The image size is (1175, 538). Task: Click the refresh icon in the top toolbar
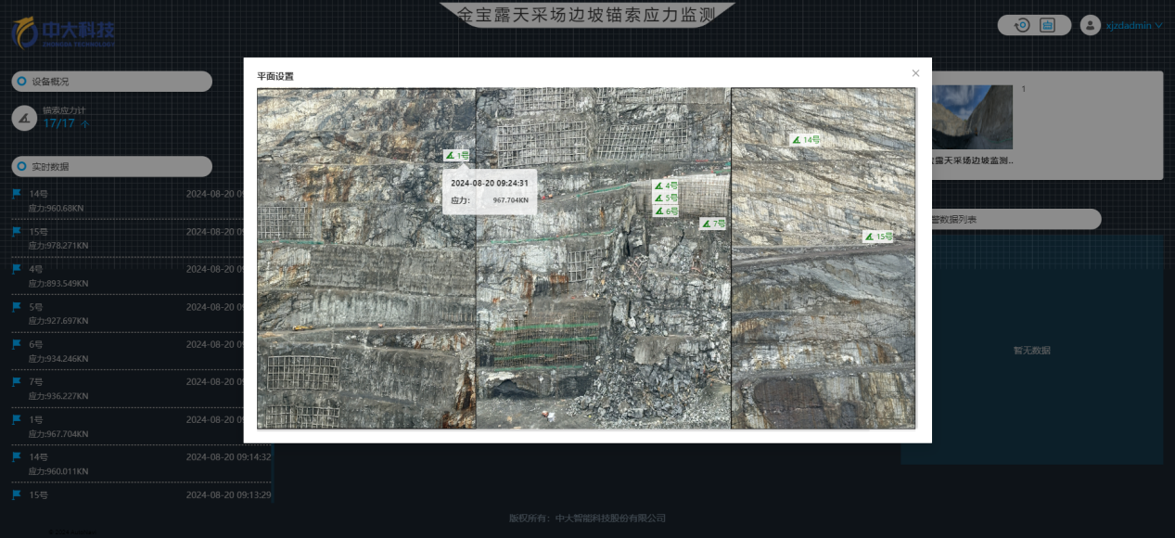click(x=1022, y=25)
